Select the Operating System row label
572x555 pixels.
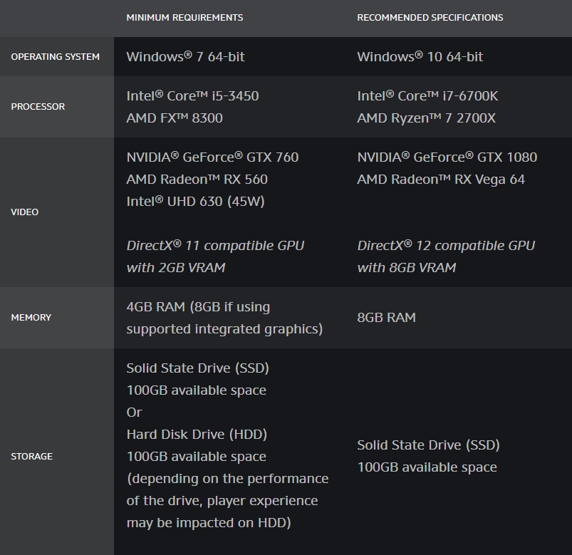tap(55, 56)
